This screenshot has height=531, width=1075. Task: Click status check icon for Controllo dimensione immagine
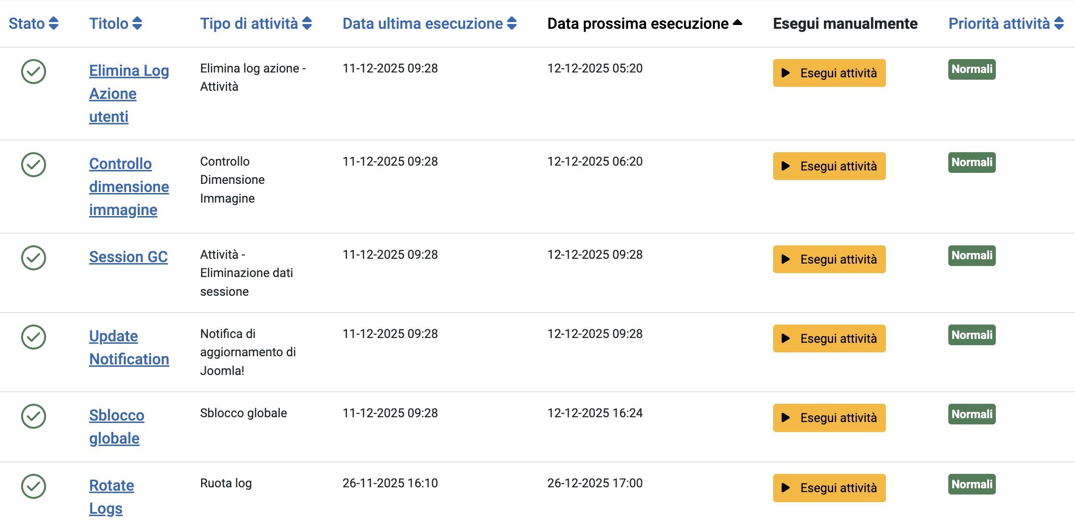pos(34,165)
